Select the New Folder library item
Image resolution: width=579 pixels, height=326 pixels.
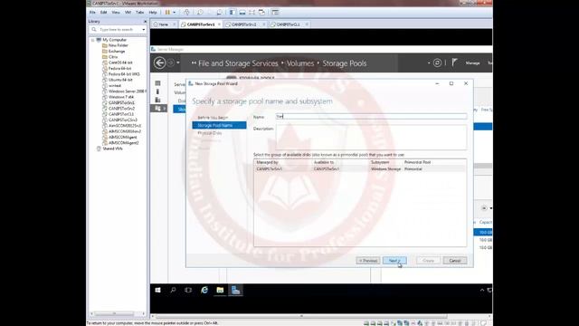click(119, 45)
